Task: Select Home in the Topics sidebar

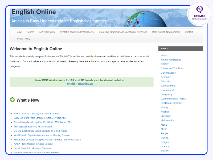Action: (x=164, y=55)
